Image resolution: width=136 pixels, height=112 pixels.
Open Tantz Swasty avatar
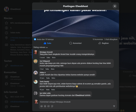click(36, 82)
